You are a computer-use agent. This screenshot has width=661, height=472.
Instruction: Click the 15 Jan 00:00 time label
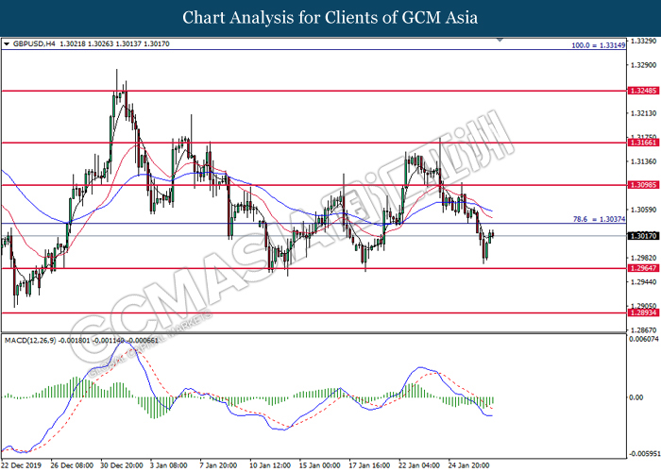point(319,465)
